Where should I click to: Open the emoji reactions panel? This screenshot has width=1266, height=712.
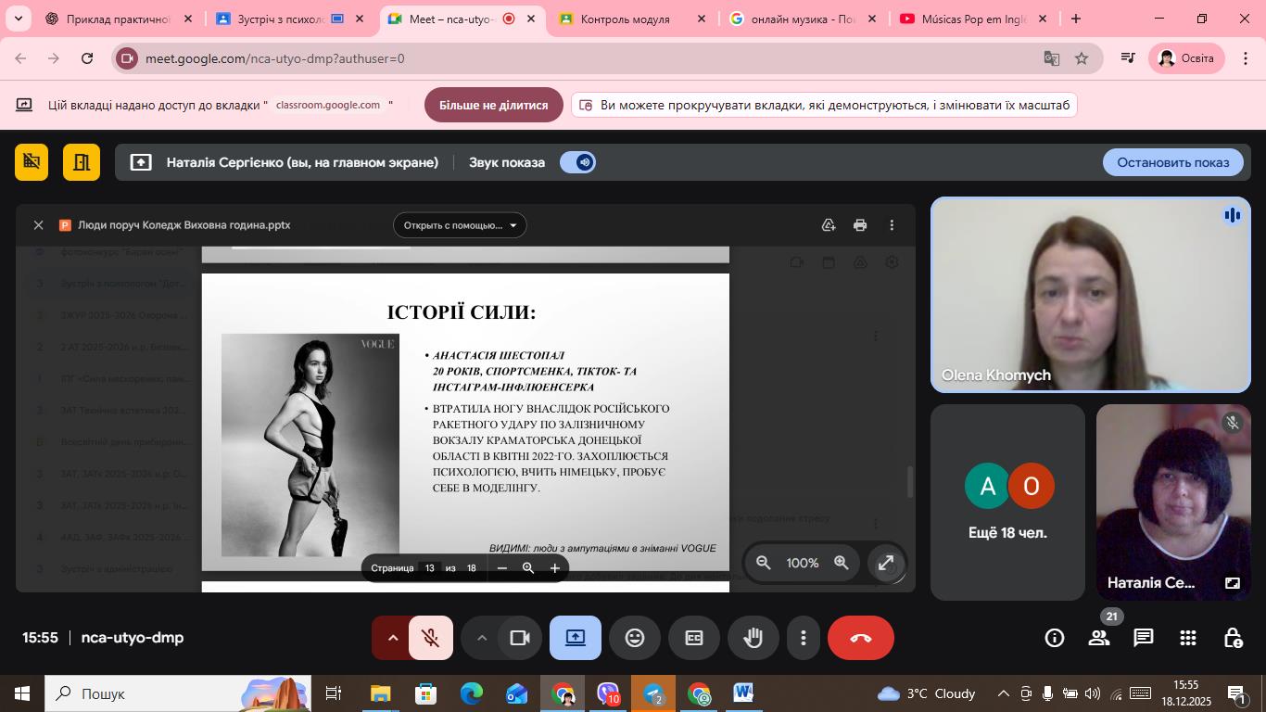[x=634, y=638]
